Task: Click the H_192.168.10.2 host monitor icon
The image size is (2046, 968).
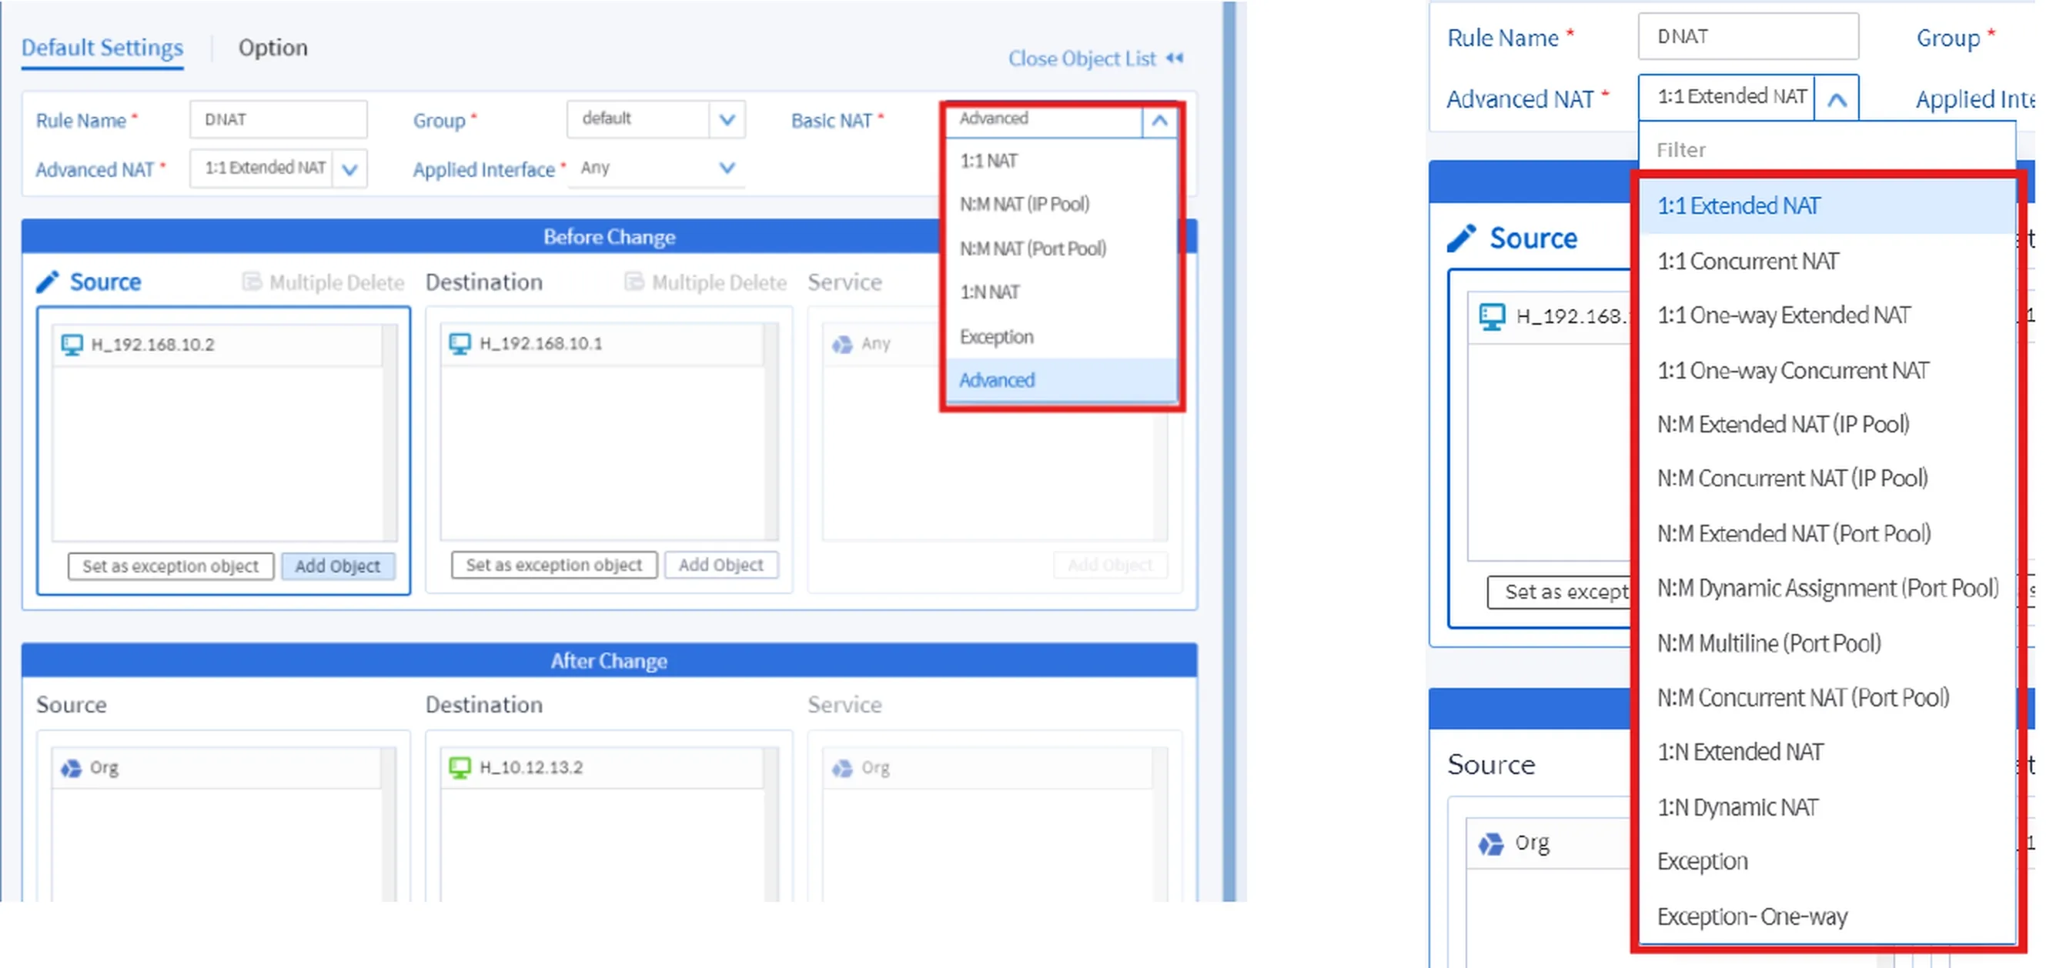Action: [x=72, y=345]
